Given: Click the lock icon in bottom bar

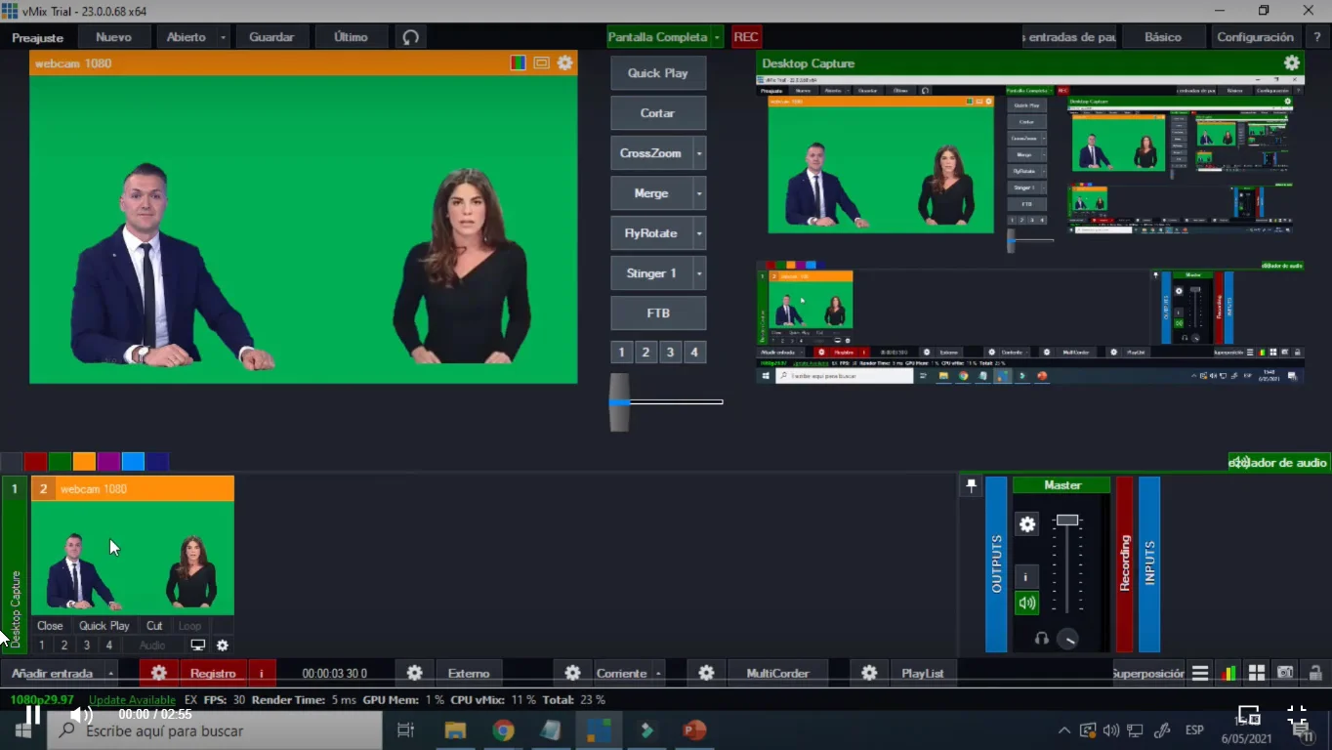Looking at the screenshot, I should 1314,673.
